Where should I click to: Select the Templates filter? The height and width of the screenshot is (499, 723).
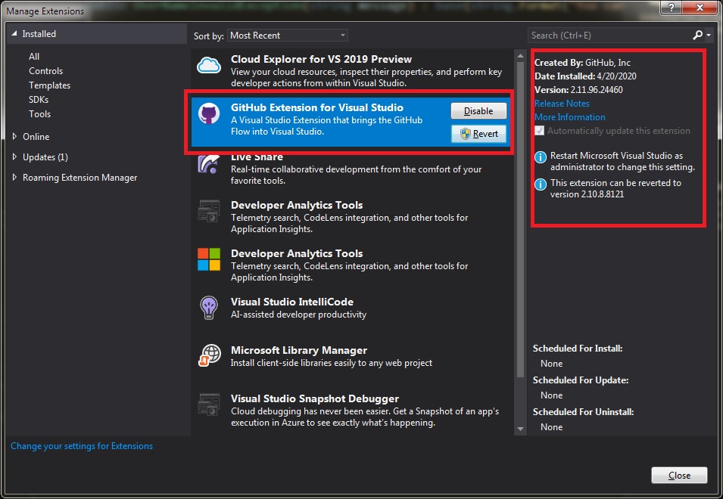tap(49, 85)
